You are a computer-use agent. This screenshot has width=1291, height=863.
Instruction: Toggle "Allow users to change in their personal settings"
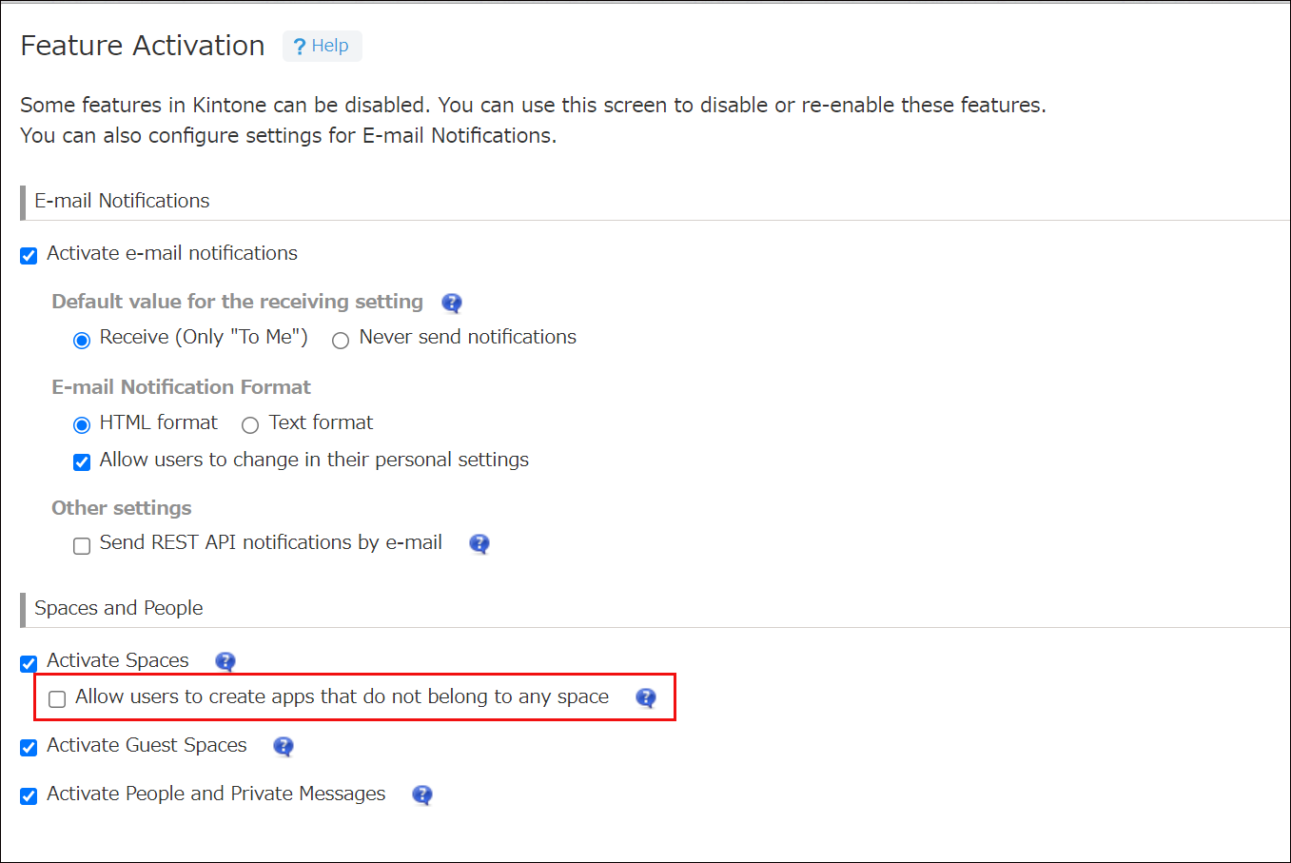click(x=82, y=461)
